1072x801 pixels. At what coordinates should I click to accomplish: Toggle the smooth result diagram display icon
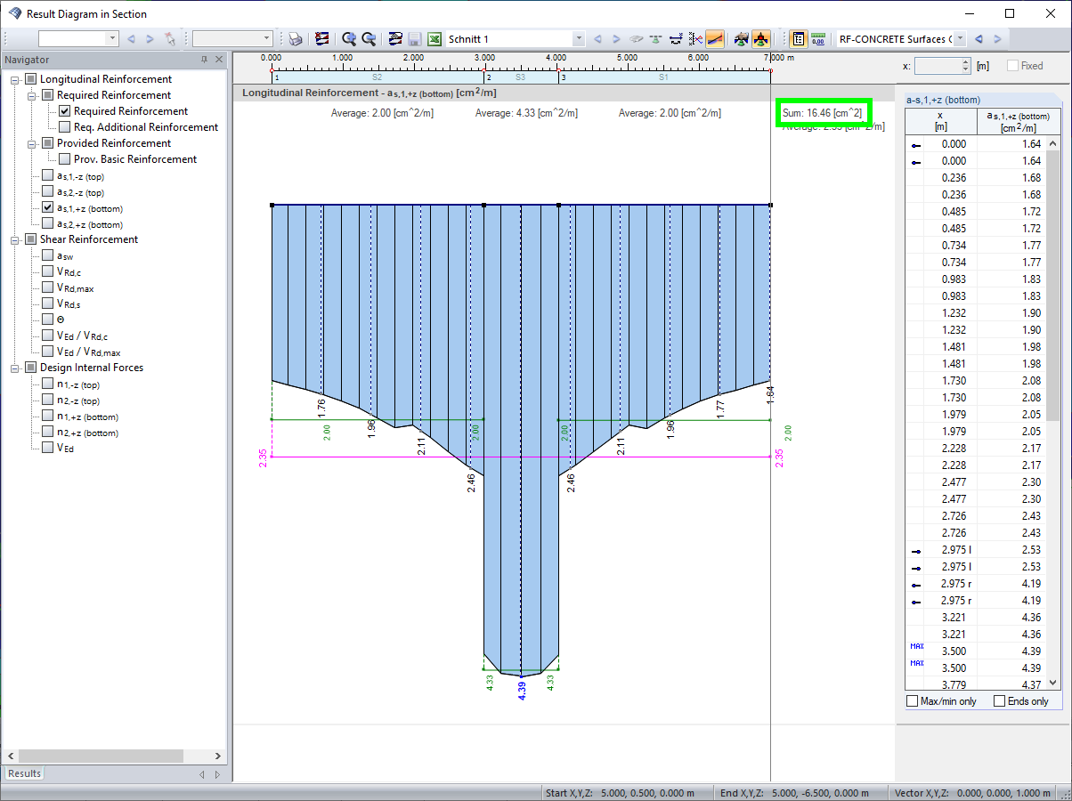(713, 37)
